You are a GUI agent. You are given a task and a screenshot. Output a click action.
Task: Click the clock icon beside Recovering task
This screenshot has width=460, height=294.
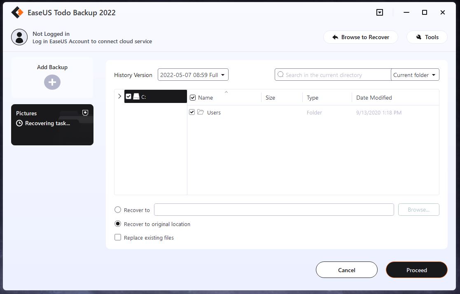pyautogui.click(x=19, y=123)
